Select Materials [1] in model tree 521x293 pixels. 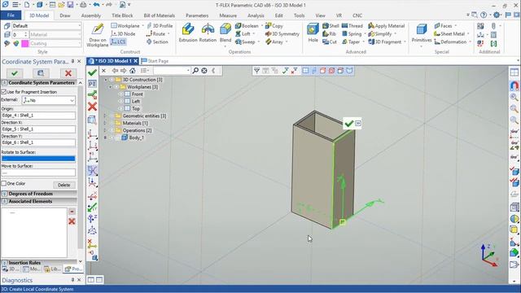point(135,123)
